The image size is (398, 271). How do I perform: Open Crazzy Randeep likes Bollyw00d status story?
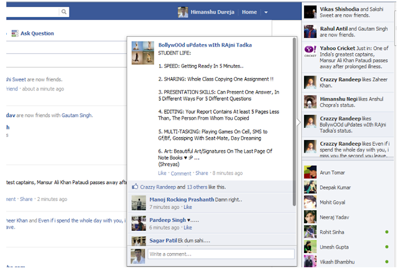[x=348, y=125]
